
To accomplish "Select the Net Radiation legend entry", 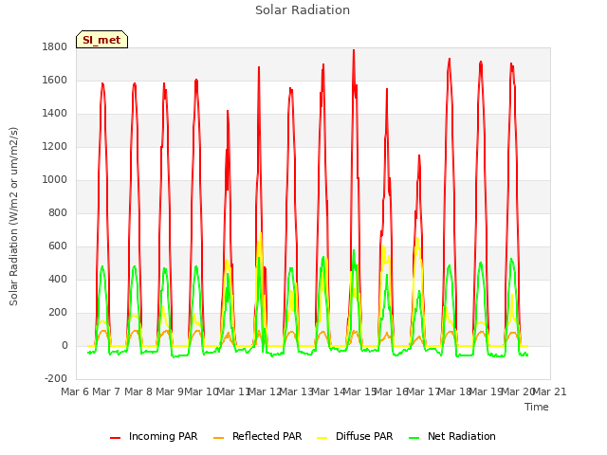I will [x=452, y=436].
